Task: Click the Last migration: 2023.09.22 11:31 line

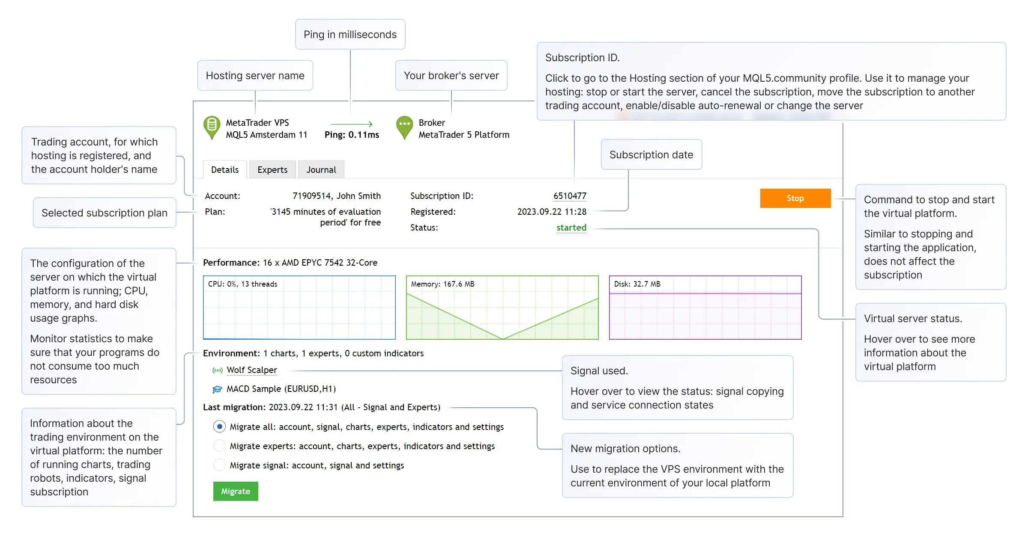Action: [x=322, y=407]
